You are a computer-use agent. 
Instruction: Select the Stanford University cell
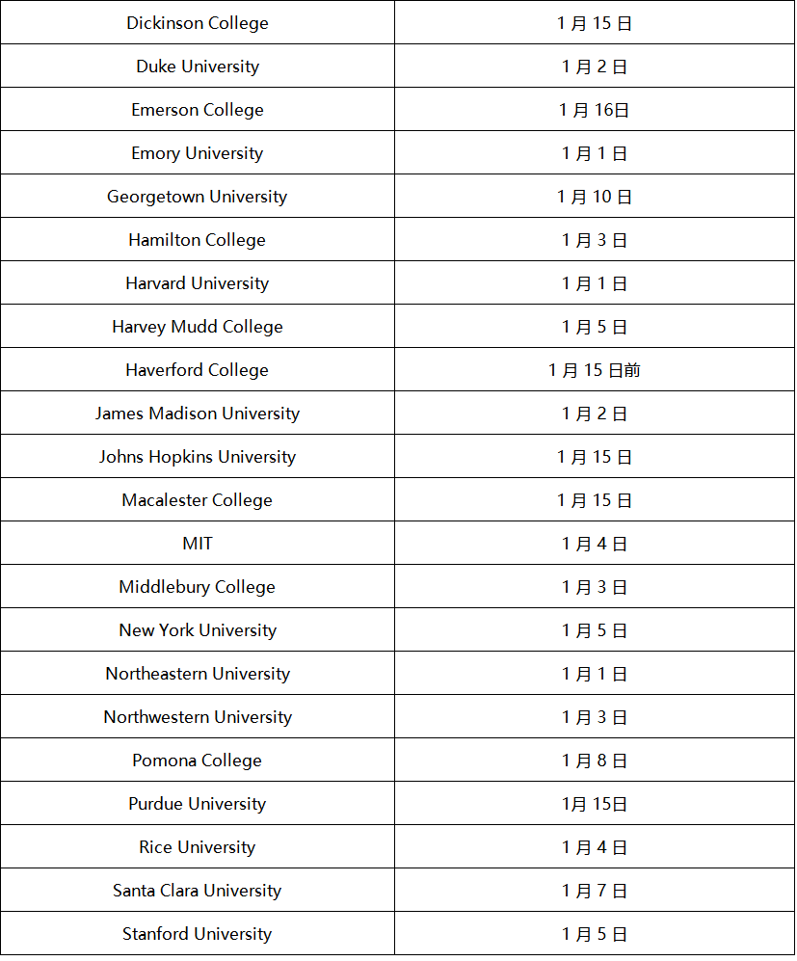coord(198,934)
